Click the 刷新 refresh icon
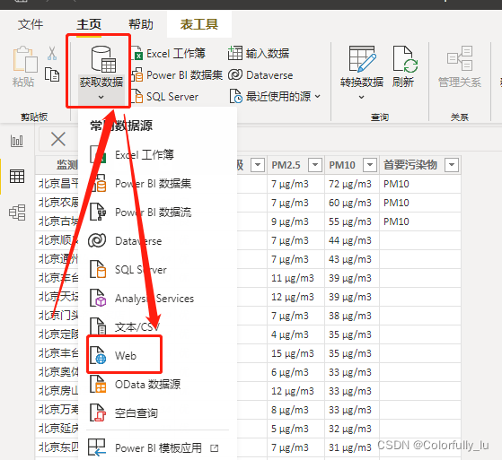This screenshot has height=460, width=502. (x=405, y=59)
